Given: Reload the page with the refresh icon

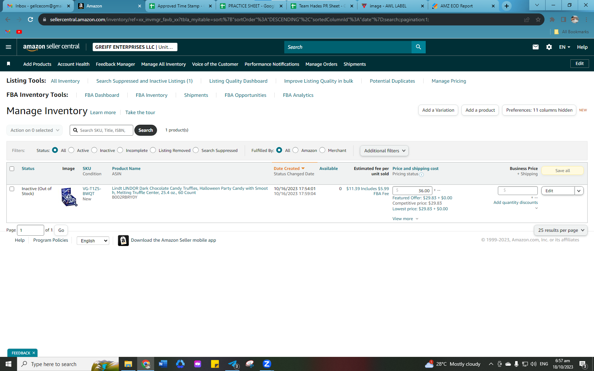Looking at the screenshot, I should point(30,19).
